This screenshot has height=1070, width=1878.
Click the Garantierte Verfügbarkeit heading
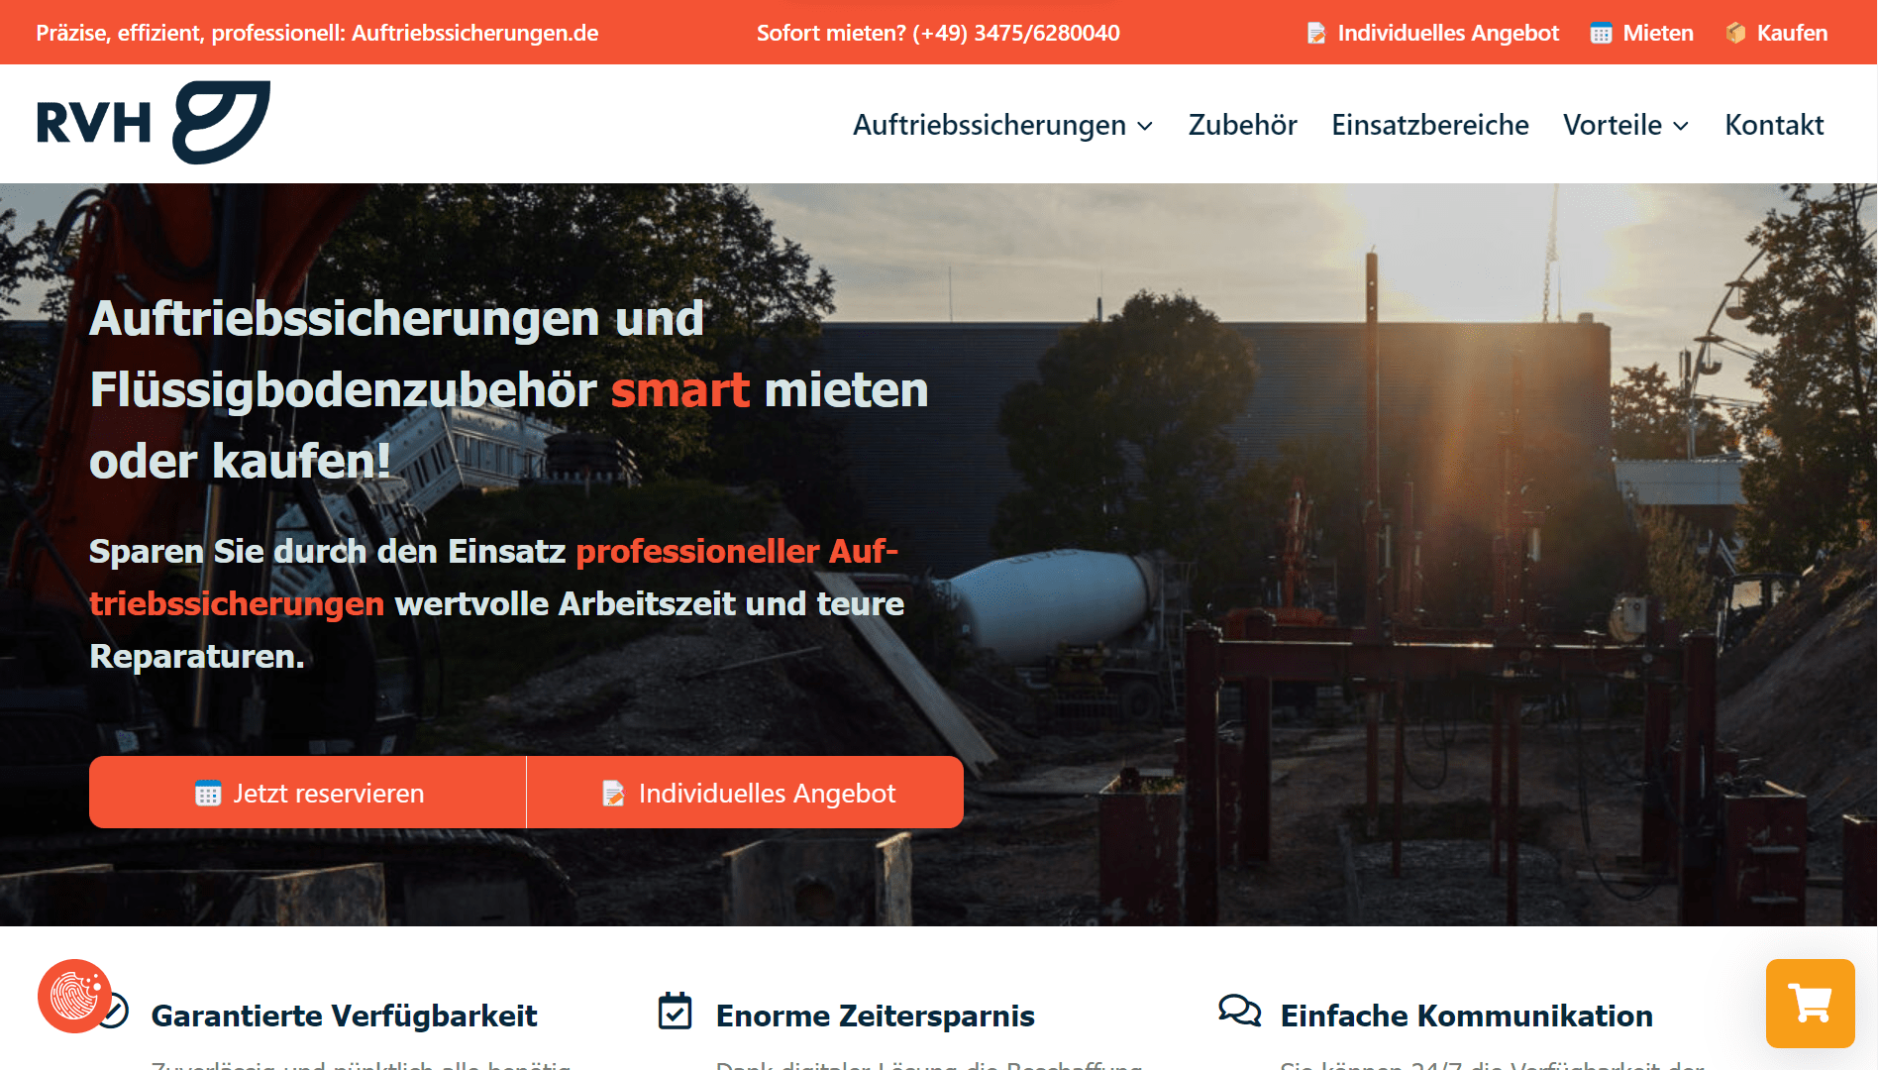pyautogui.click(x=344, y=1016)
